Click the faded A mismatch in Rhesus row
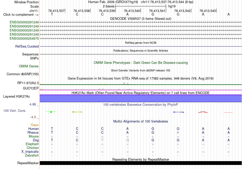242x169 pixels. click(x=178, y=132)
